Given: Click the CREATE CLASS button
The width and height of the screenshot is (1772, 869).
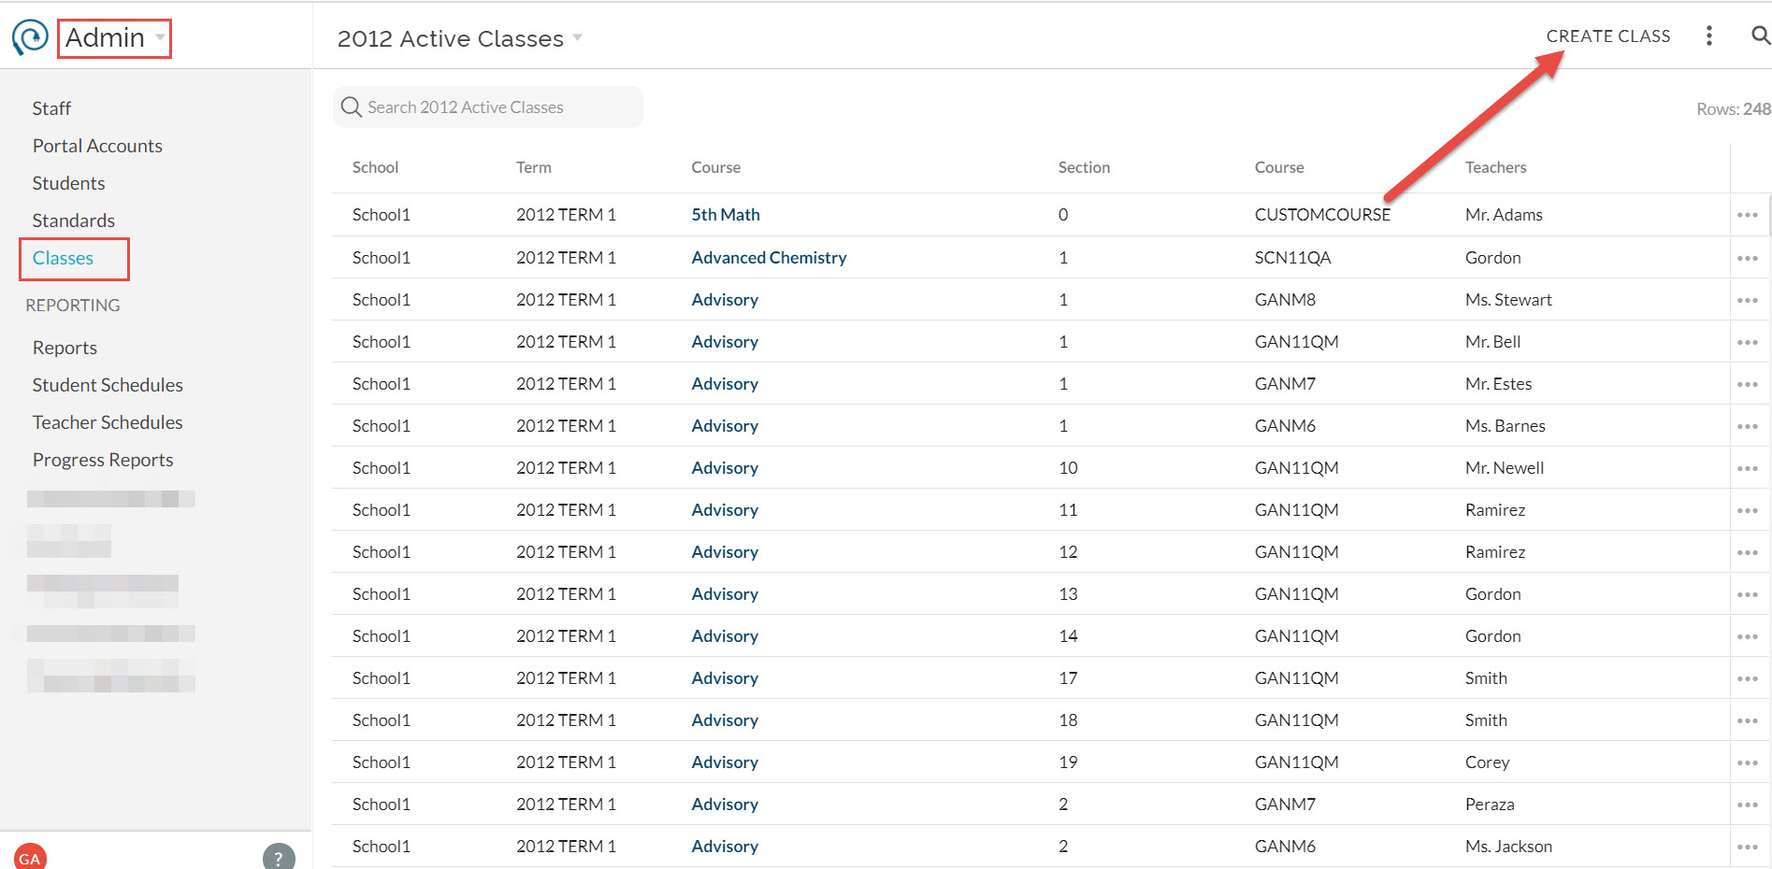Looking at the screenshot, I should click(x=1607, y=36).
